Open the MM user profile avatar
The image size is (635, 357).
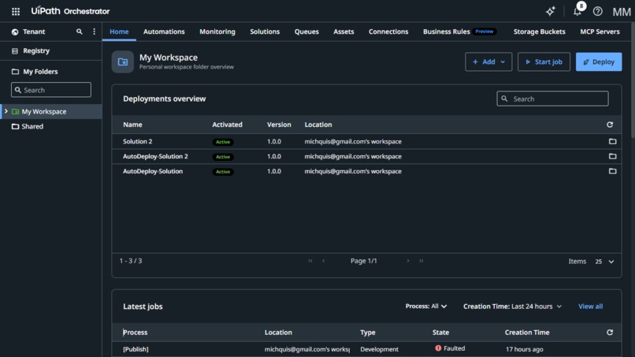[x=622, y=12]
